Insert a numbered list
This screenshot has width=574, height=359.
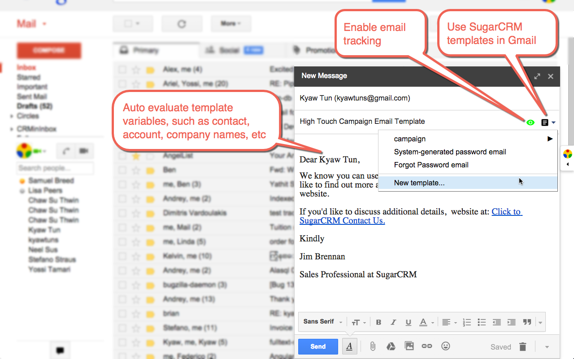[467, 322]
